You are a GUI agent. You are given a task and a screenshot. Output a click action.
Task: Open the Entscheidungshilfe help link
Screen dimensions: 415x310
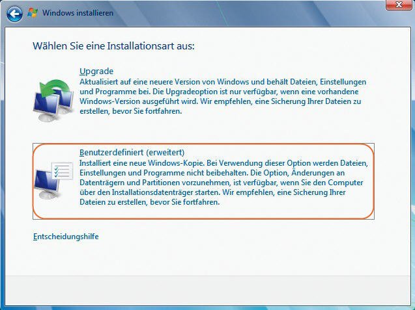(x=66, y=237)
